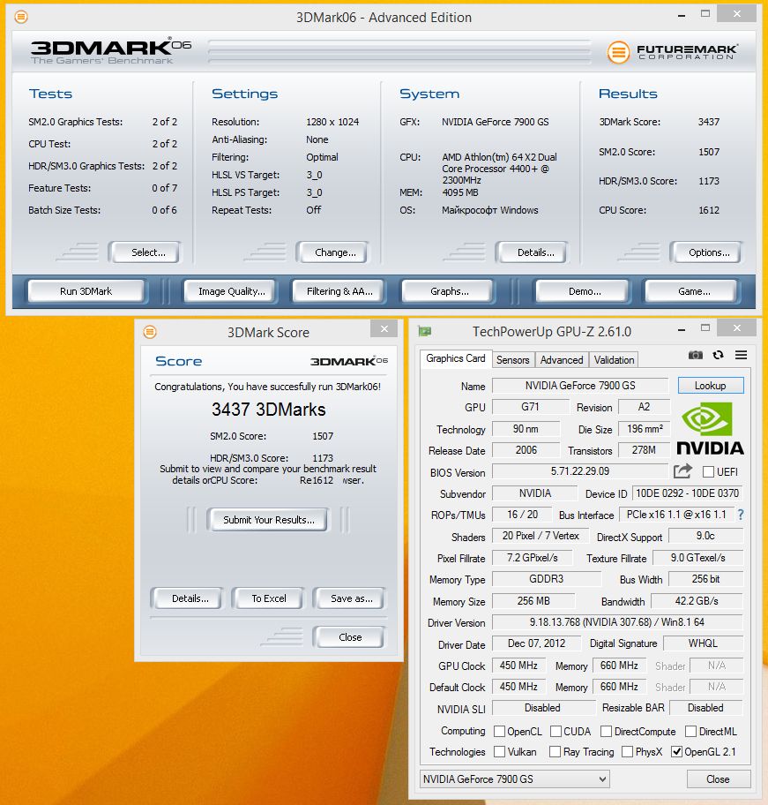Click the GPU-Z refresh icon

[x=719, y=355]
